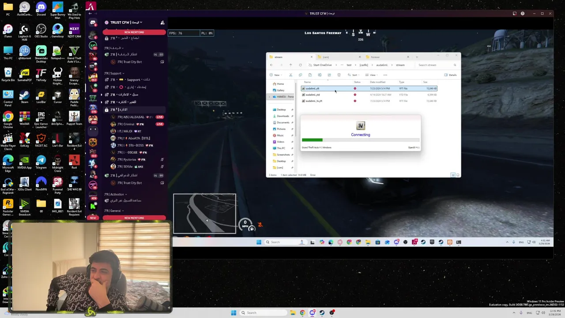The width and height of the screenshot is (565, 318).
Task: Launch the Steam desktop shortcut
Action: [24, 96]
